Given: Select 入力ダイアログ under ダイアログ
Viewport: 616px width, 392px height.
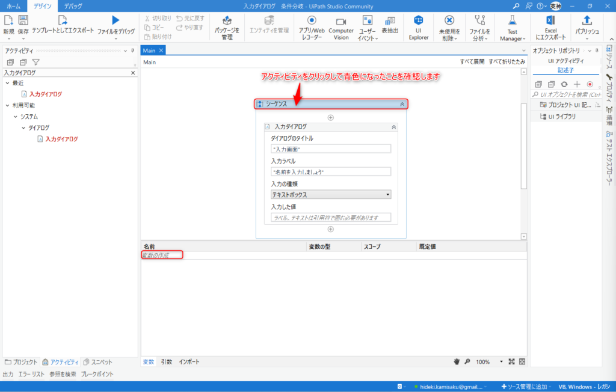Looking at the screenshot, I should coord(62,139).
